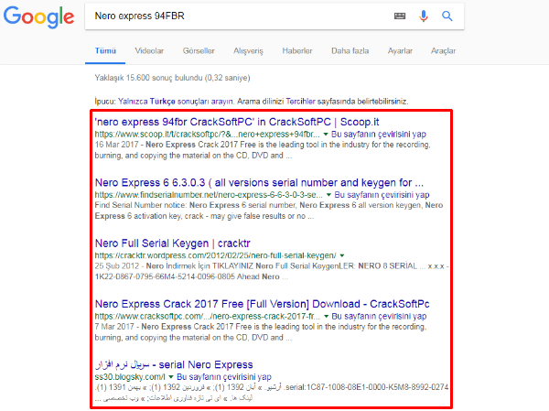Click the Yaklaşık 15.600 sonuç bulundu text

point(172,78)
